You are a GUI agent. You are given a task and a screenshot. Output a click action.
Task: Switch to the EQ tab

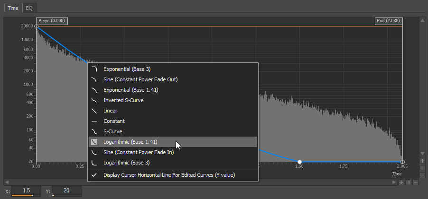[29, 8]
